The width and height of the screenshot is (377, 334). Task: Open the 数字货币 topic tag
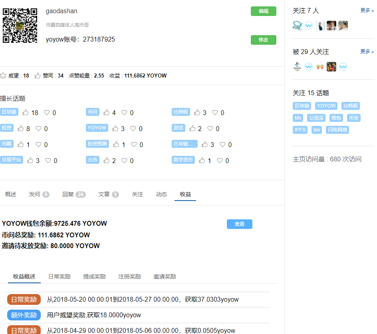(183, 160)
